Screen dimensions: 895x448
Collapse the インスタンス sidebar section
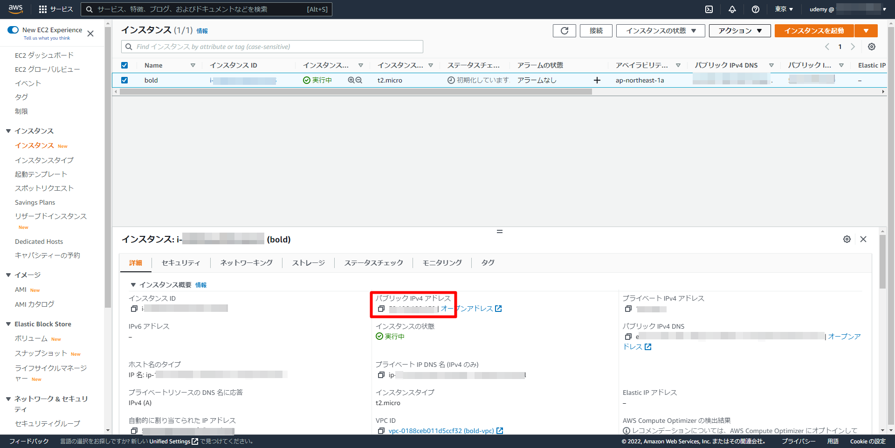tap(8, 131)
